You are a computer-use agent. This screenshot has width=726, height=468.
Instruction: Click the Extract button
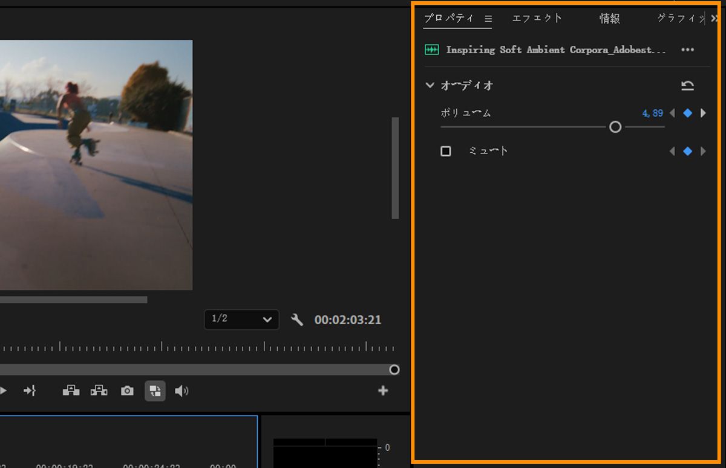[99, 391]
